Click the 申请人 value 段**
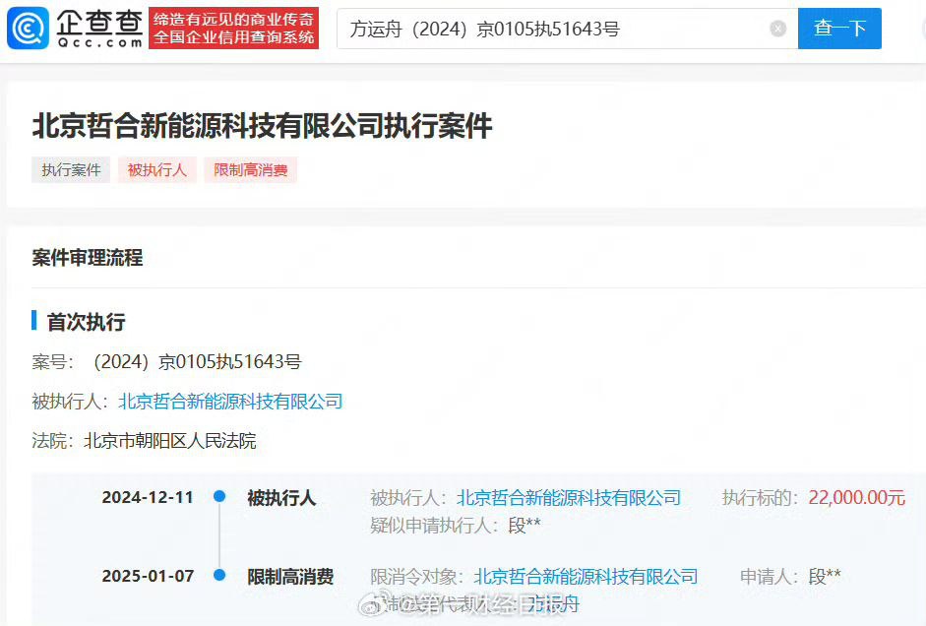 pyautogui.click(x=825, y=577)
